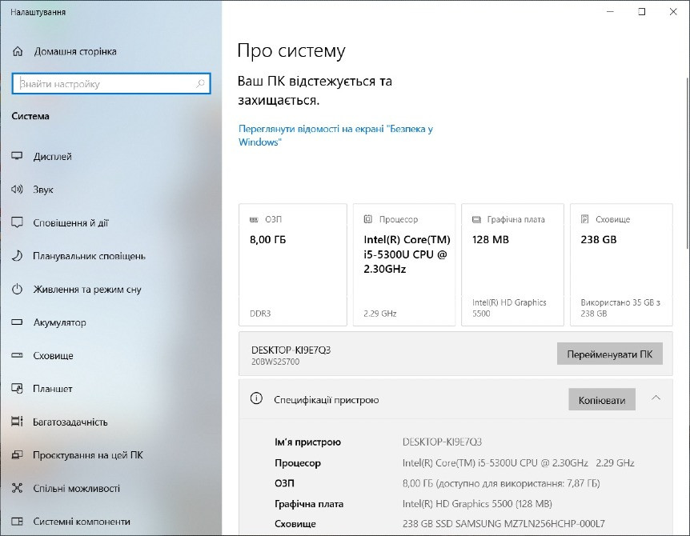Click the Перейменувати ПК button

coord(611,353)
